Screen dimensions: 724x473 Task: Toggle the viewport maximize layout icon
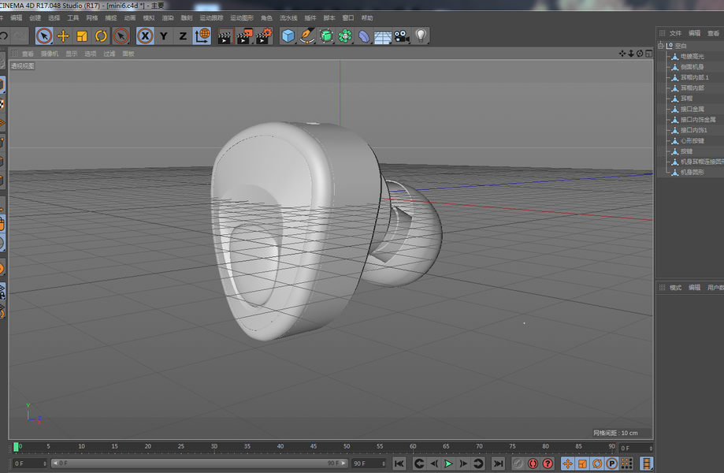coord(648,54)
